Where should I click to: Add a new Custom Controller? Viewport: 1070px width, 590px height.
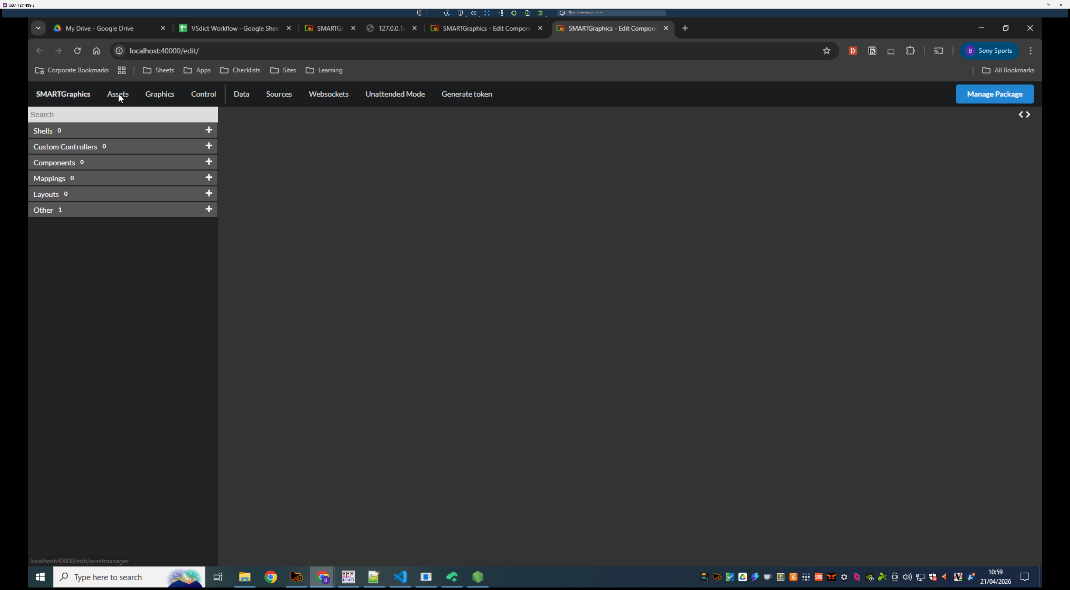pos(209,146)
